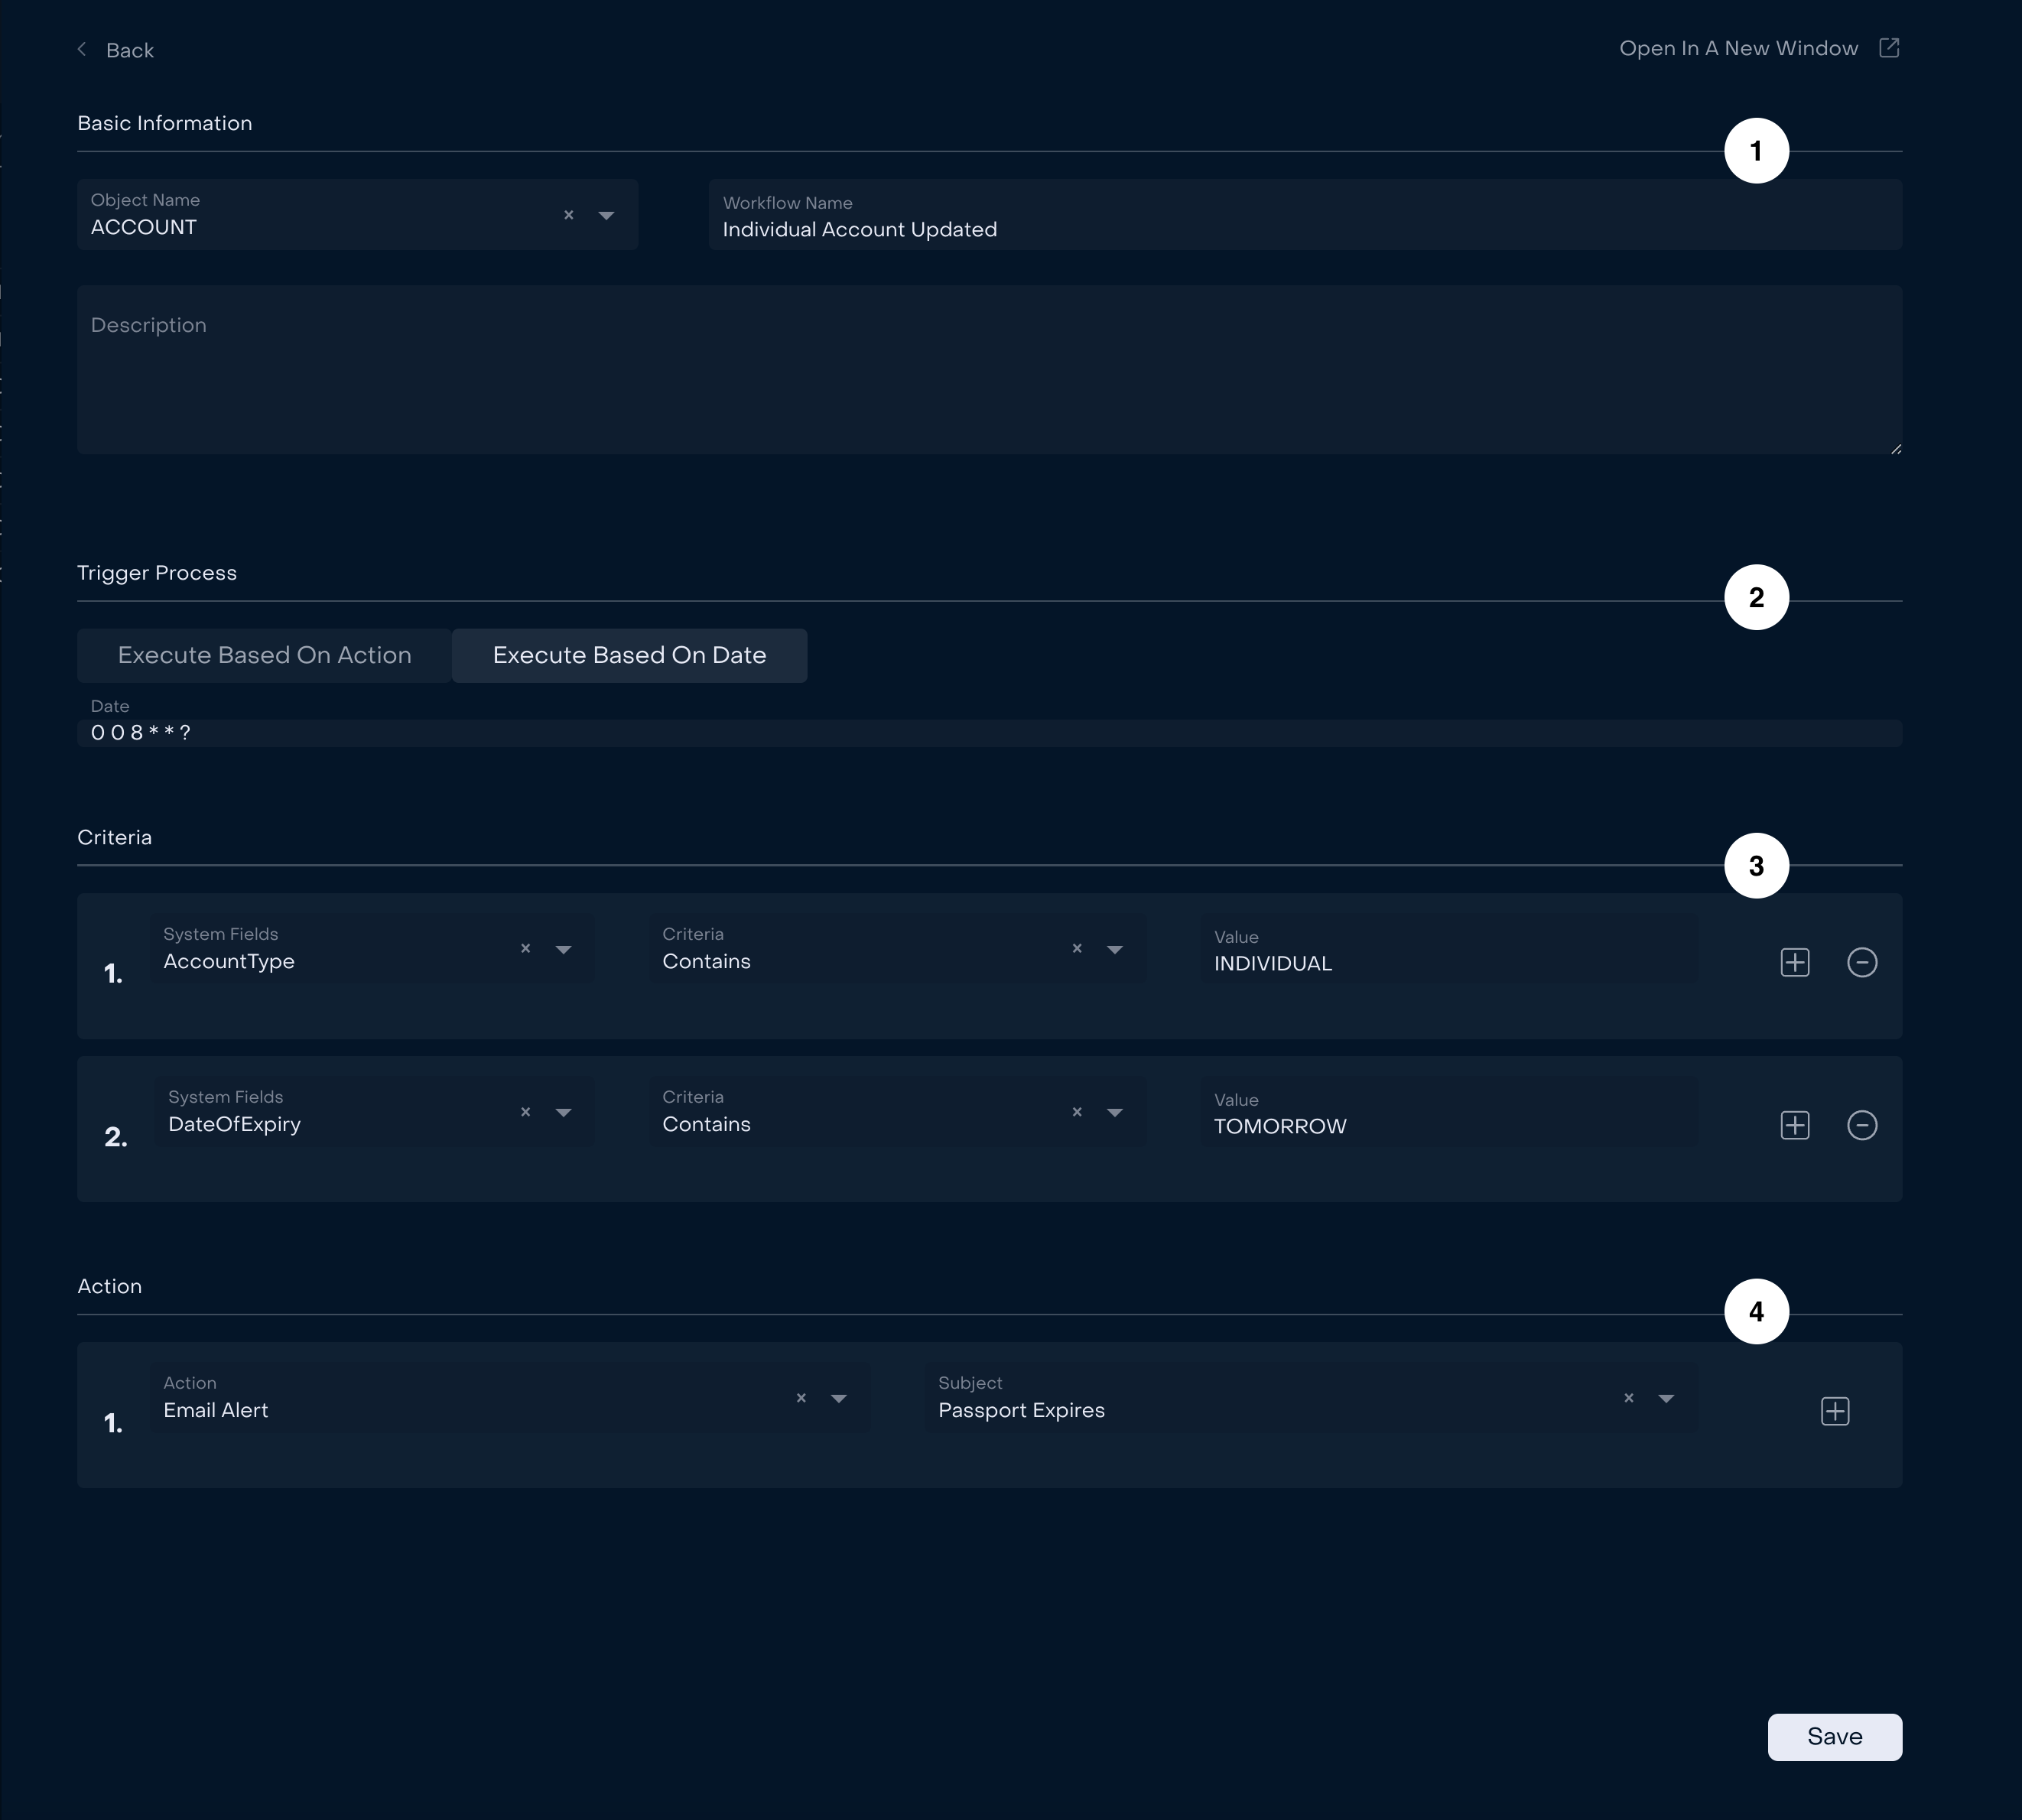Open the Passport Expires subject dropdown

pyautogui.click(x=1666, y=1398)
